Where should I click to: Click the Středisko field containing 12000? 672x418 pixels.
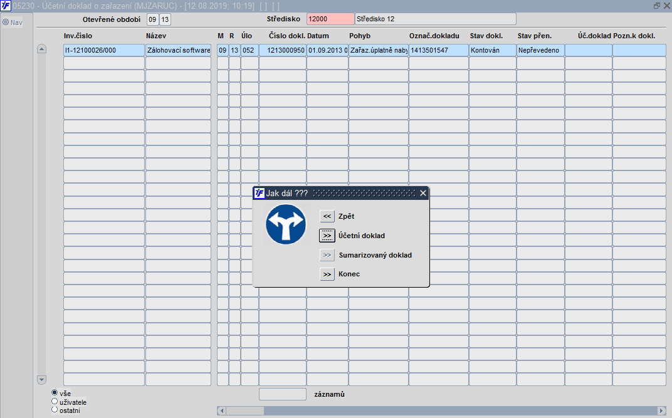330,19
